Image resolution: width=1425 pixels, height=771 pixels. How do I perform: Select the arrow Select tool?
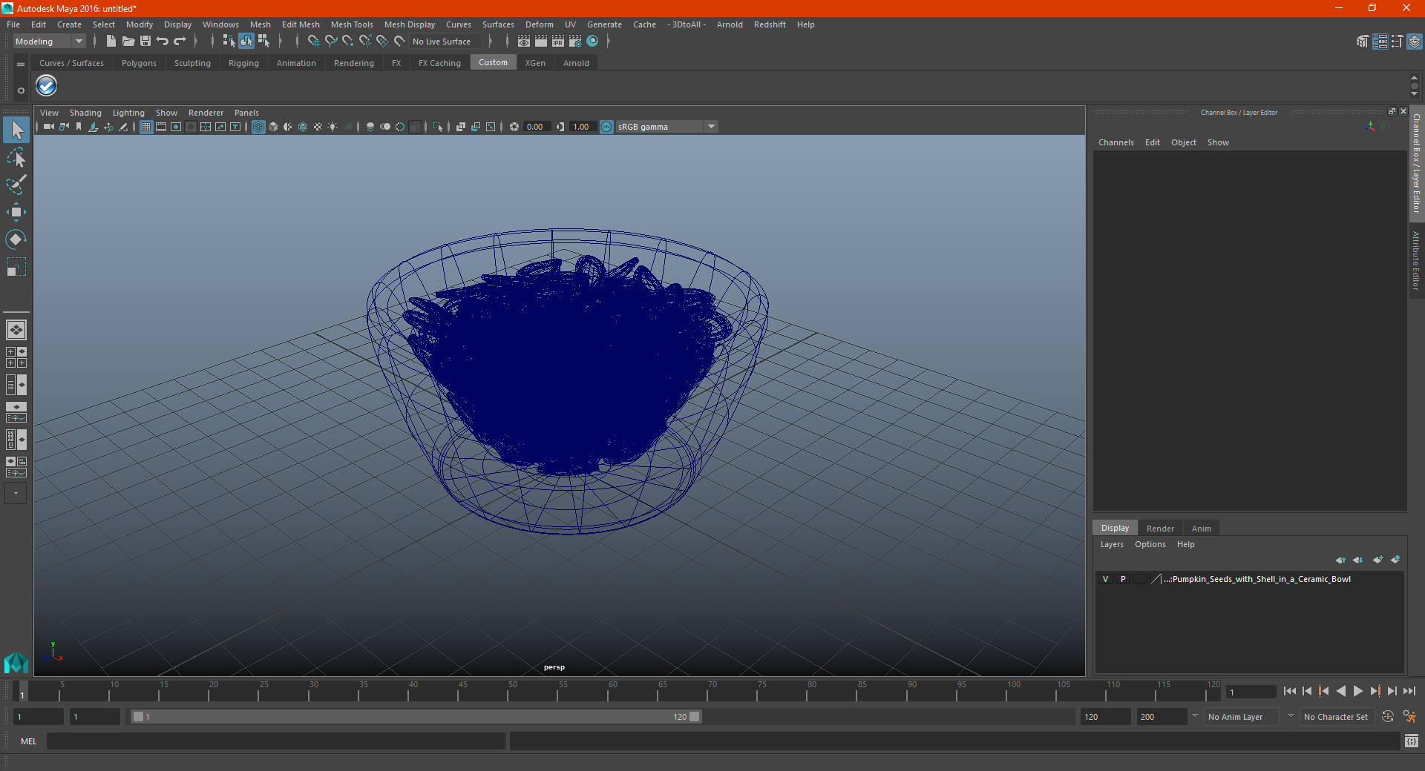[x=16, y=130]
